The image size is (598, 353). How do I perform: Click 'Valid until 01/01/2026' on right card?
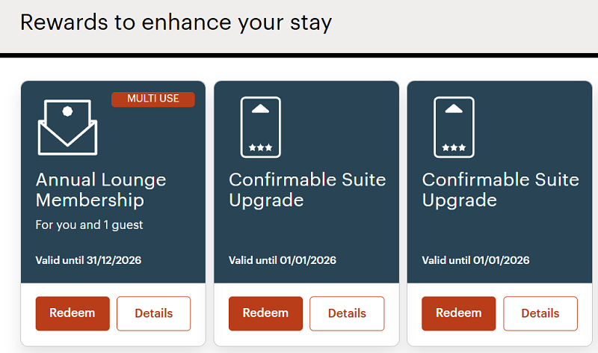point(475,260)
